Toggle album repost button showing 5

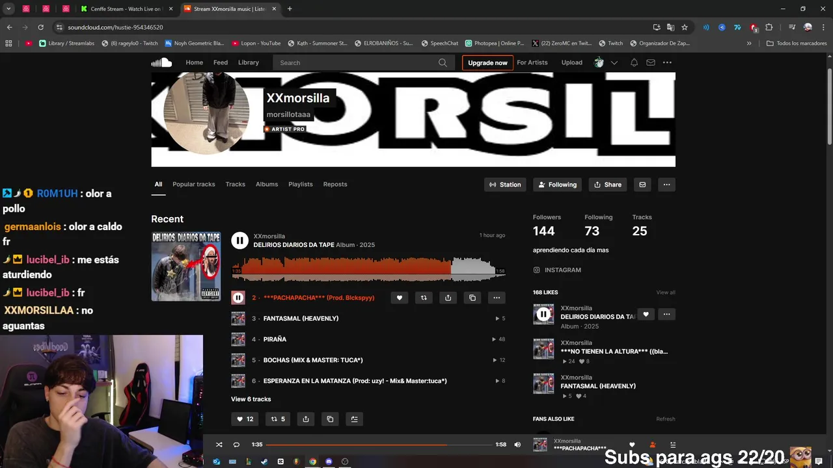278,419
